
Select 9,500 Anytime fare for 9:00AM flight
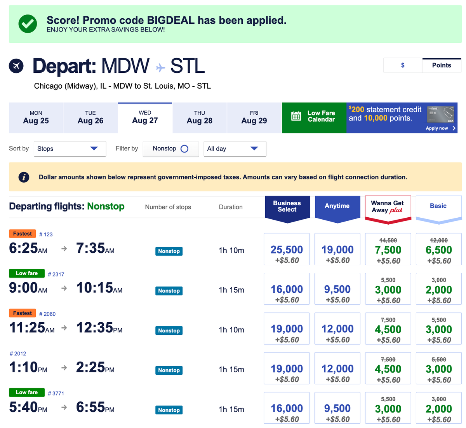(337, 289)
